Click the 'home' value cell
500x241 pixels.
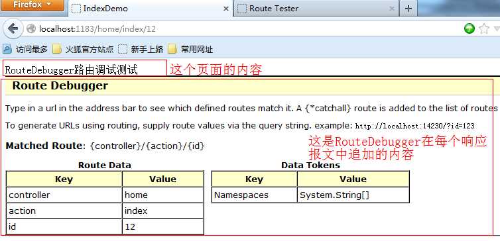pos(163,195)
